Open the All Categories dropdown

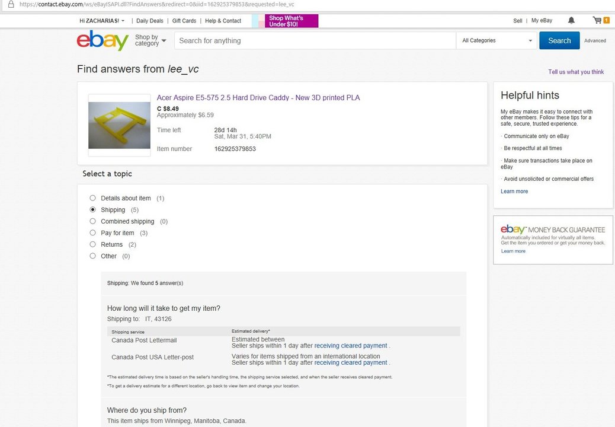[497, 40]
